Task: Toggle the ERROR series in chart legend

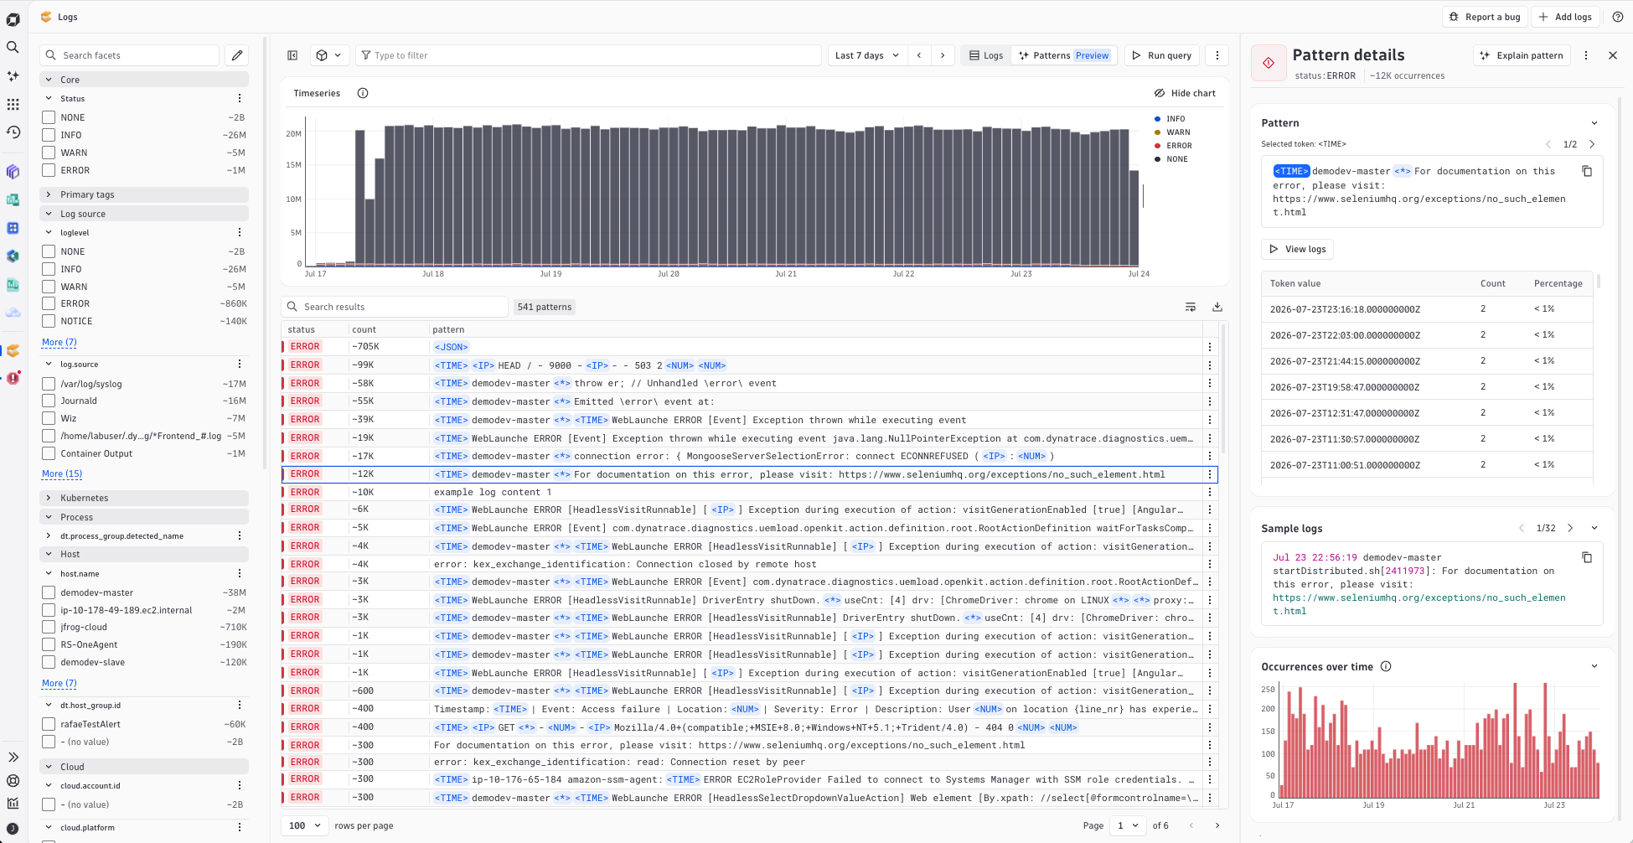Action: [1173, 146]
